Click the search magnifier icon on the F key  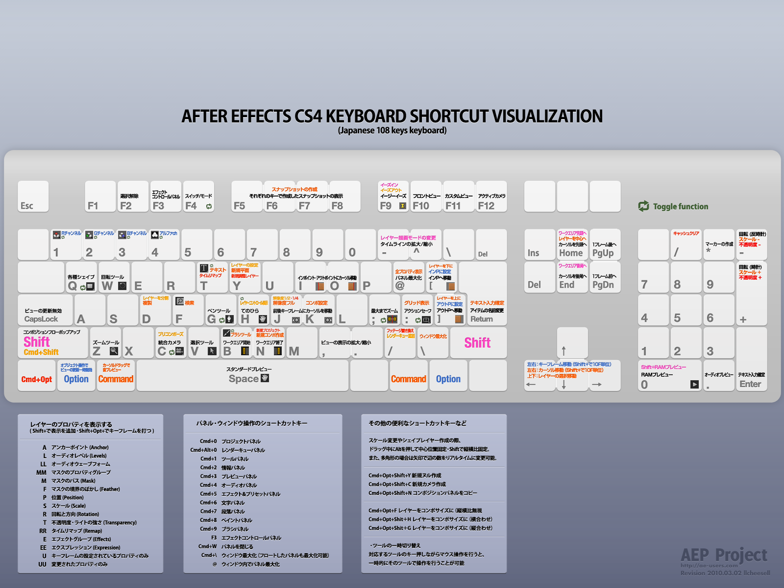(x=180, y=301)
